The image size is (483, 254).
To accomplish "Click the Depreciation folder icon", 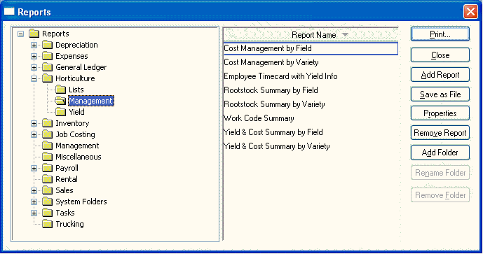I will coord(47,45).
